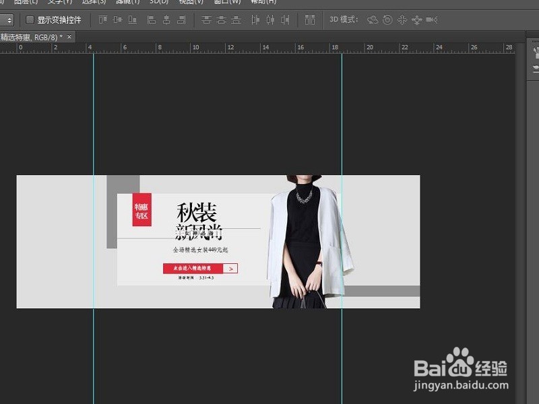
Task: Enable the 显示变换控件 checkbox
Action: point(30,20)
